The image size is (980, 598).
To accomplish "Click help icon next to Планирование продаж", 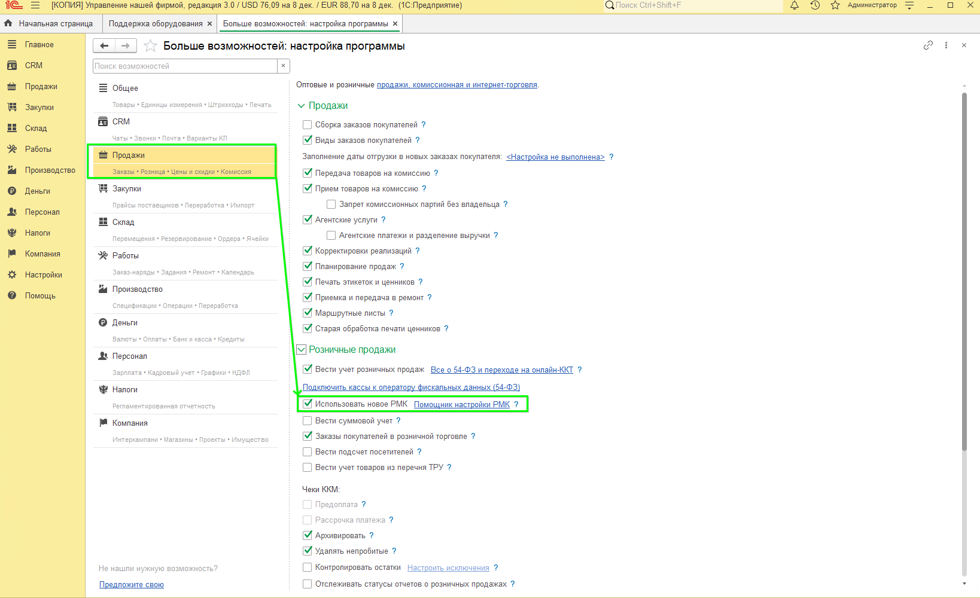I will point(402,267).
